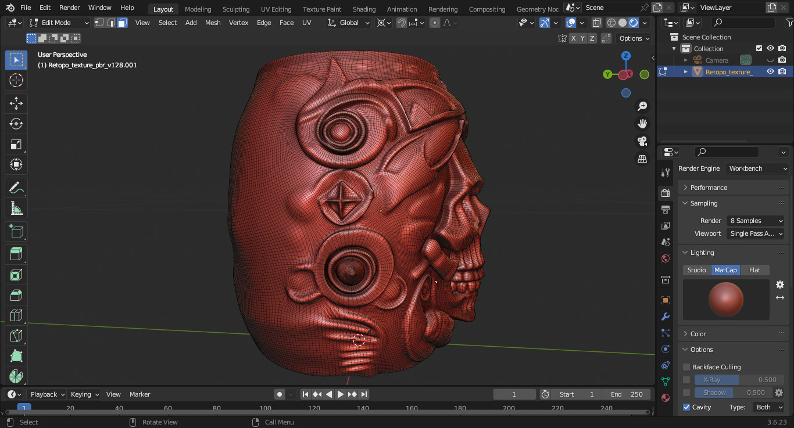Select the Knife tool

point(16,336)
